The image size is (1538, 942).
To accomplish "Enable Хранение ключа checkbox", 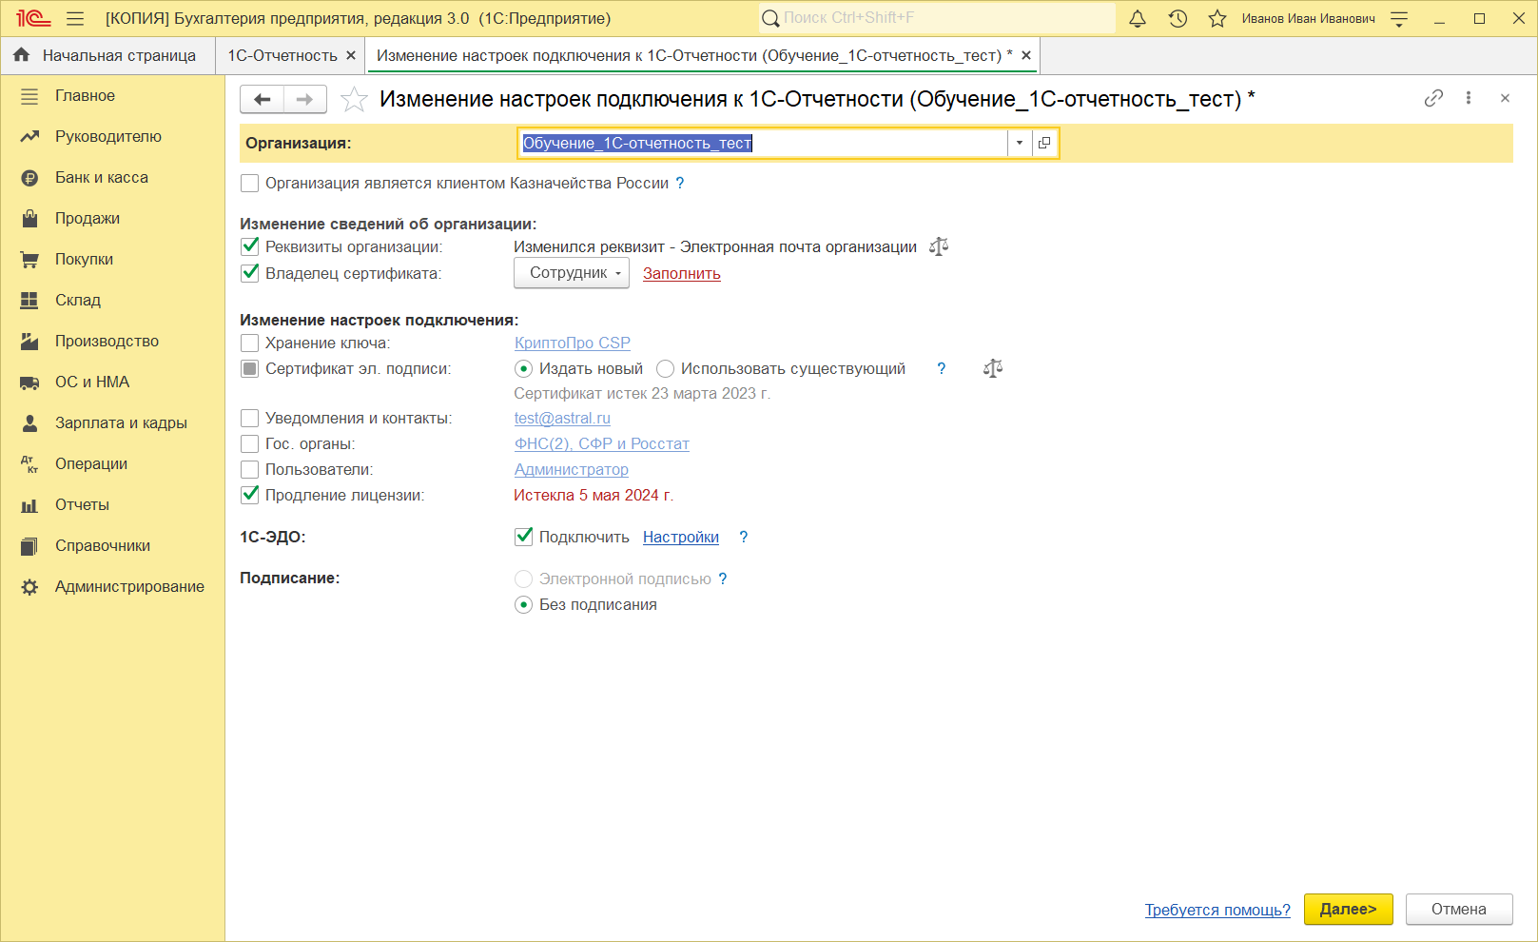I will (250, 343).
